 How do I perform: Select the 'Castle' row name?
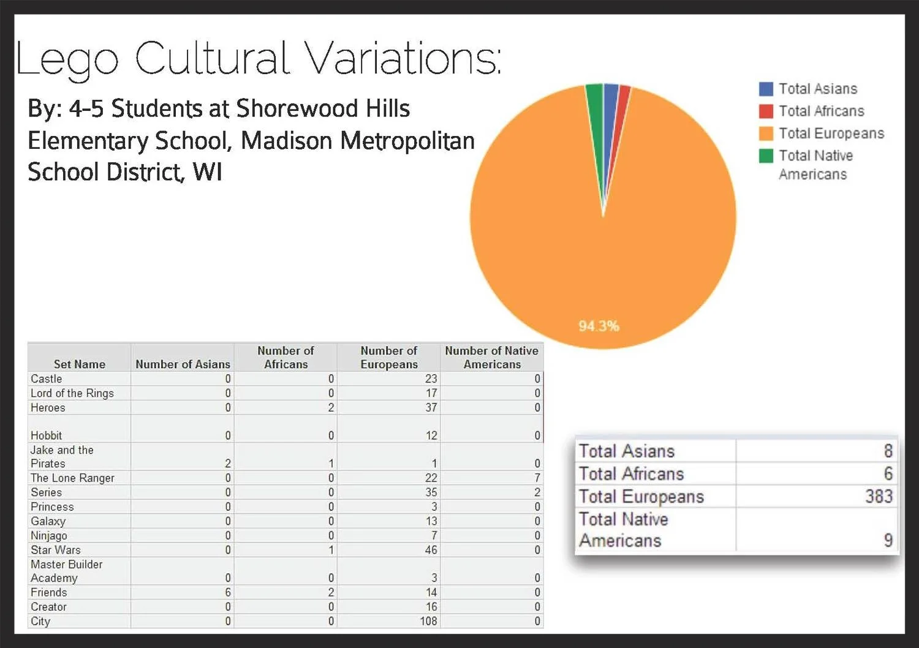tap(47, 379)
